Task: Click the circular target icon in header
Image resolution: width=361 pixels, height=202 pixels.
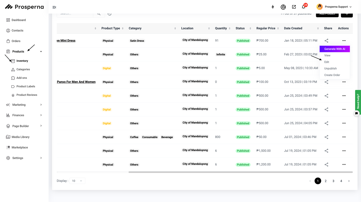Action: pos(283,7)
